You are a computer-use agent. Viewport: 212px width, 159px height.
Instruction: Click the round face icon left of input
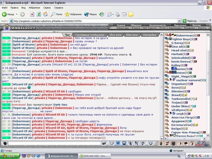pos(5,143)
